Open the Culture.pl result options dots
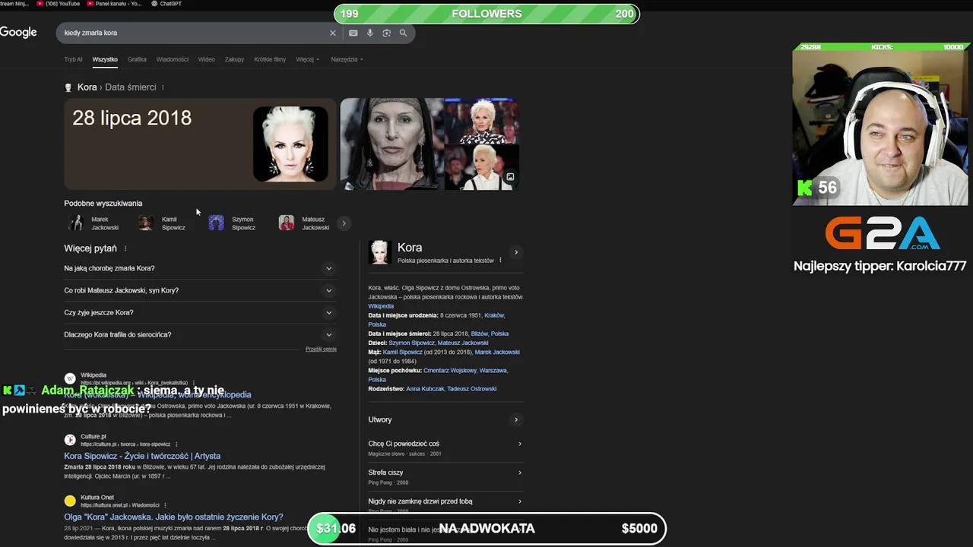Viewport: 973px width, 547px height. (x=176, y=444)
